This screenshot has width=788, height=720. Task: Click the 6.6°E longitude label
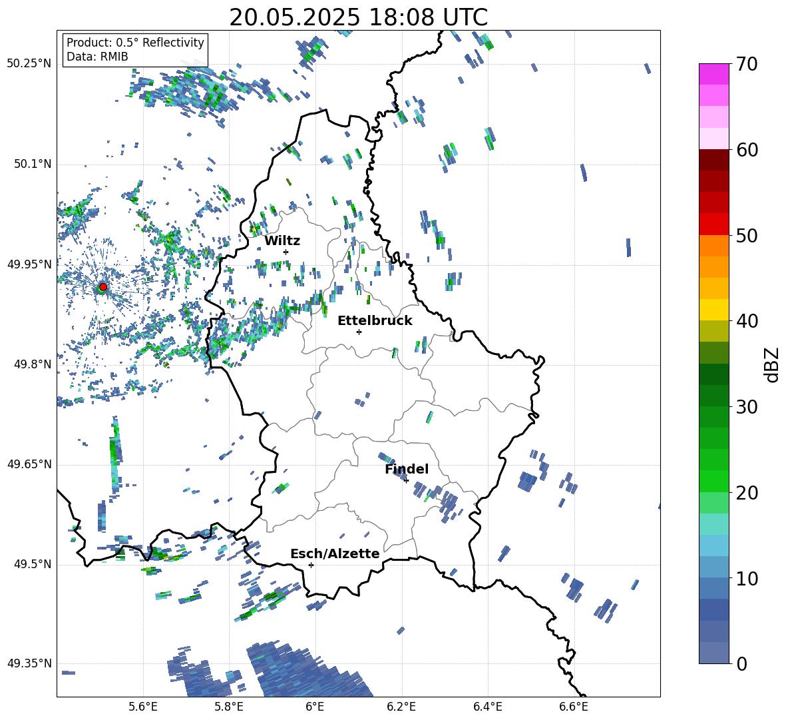click(x=574, y=707)
